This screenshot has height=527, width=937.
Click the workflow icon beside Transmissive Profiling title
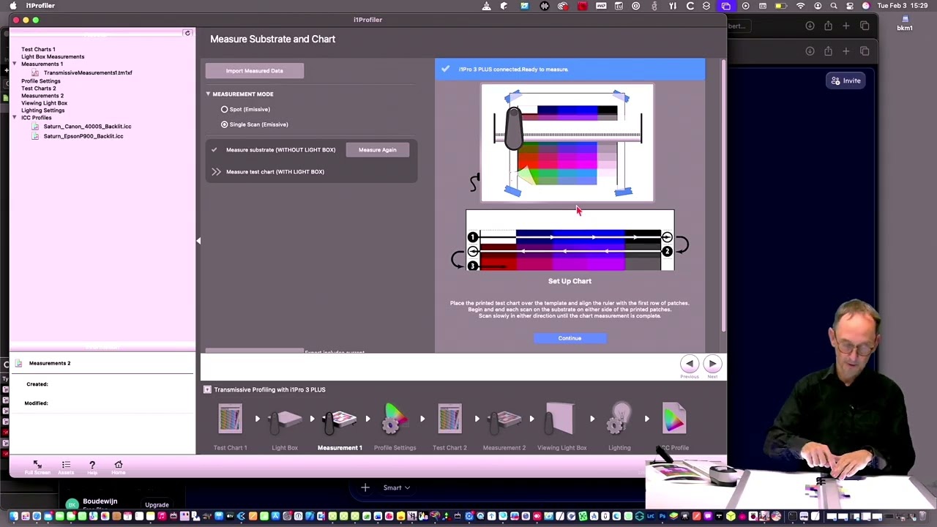(207, 389)
